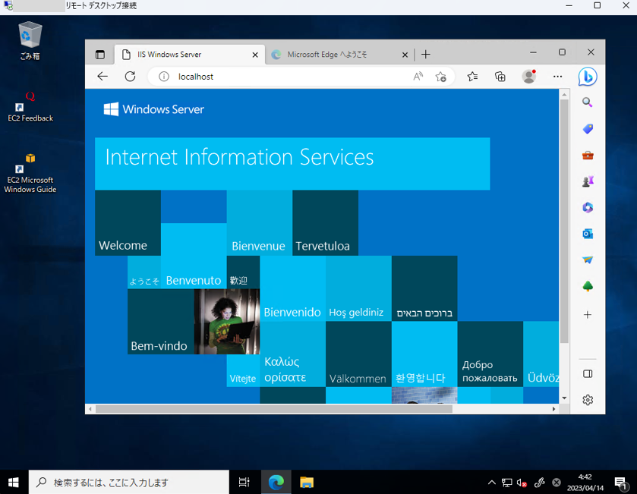Click vertical scrollbar down arrow
The height and width of the screenshot is (494, 637).
pyautogui.click(x=564, y=398)
